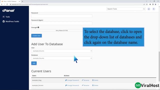This screenshot has width=160, height=90.
Task: Open a new browser tab
Action: pos(22,1)
